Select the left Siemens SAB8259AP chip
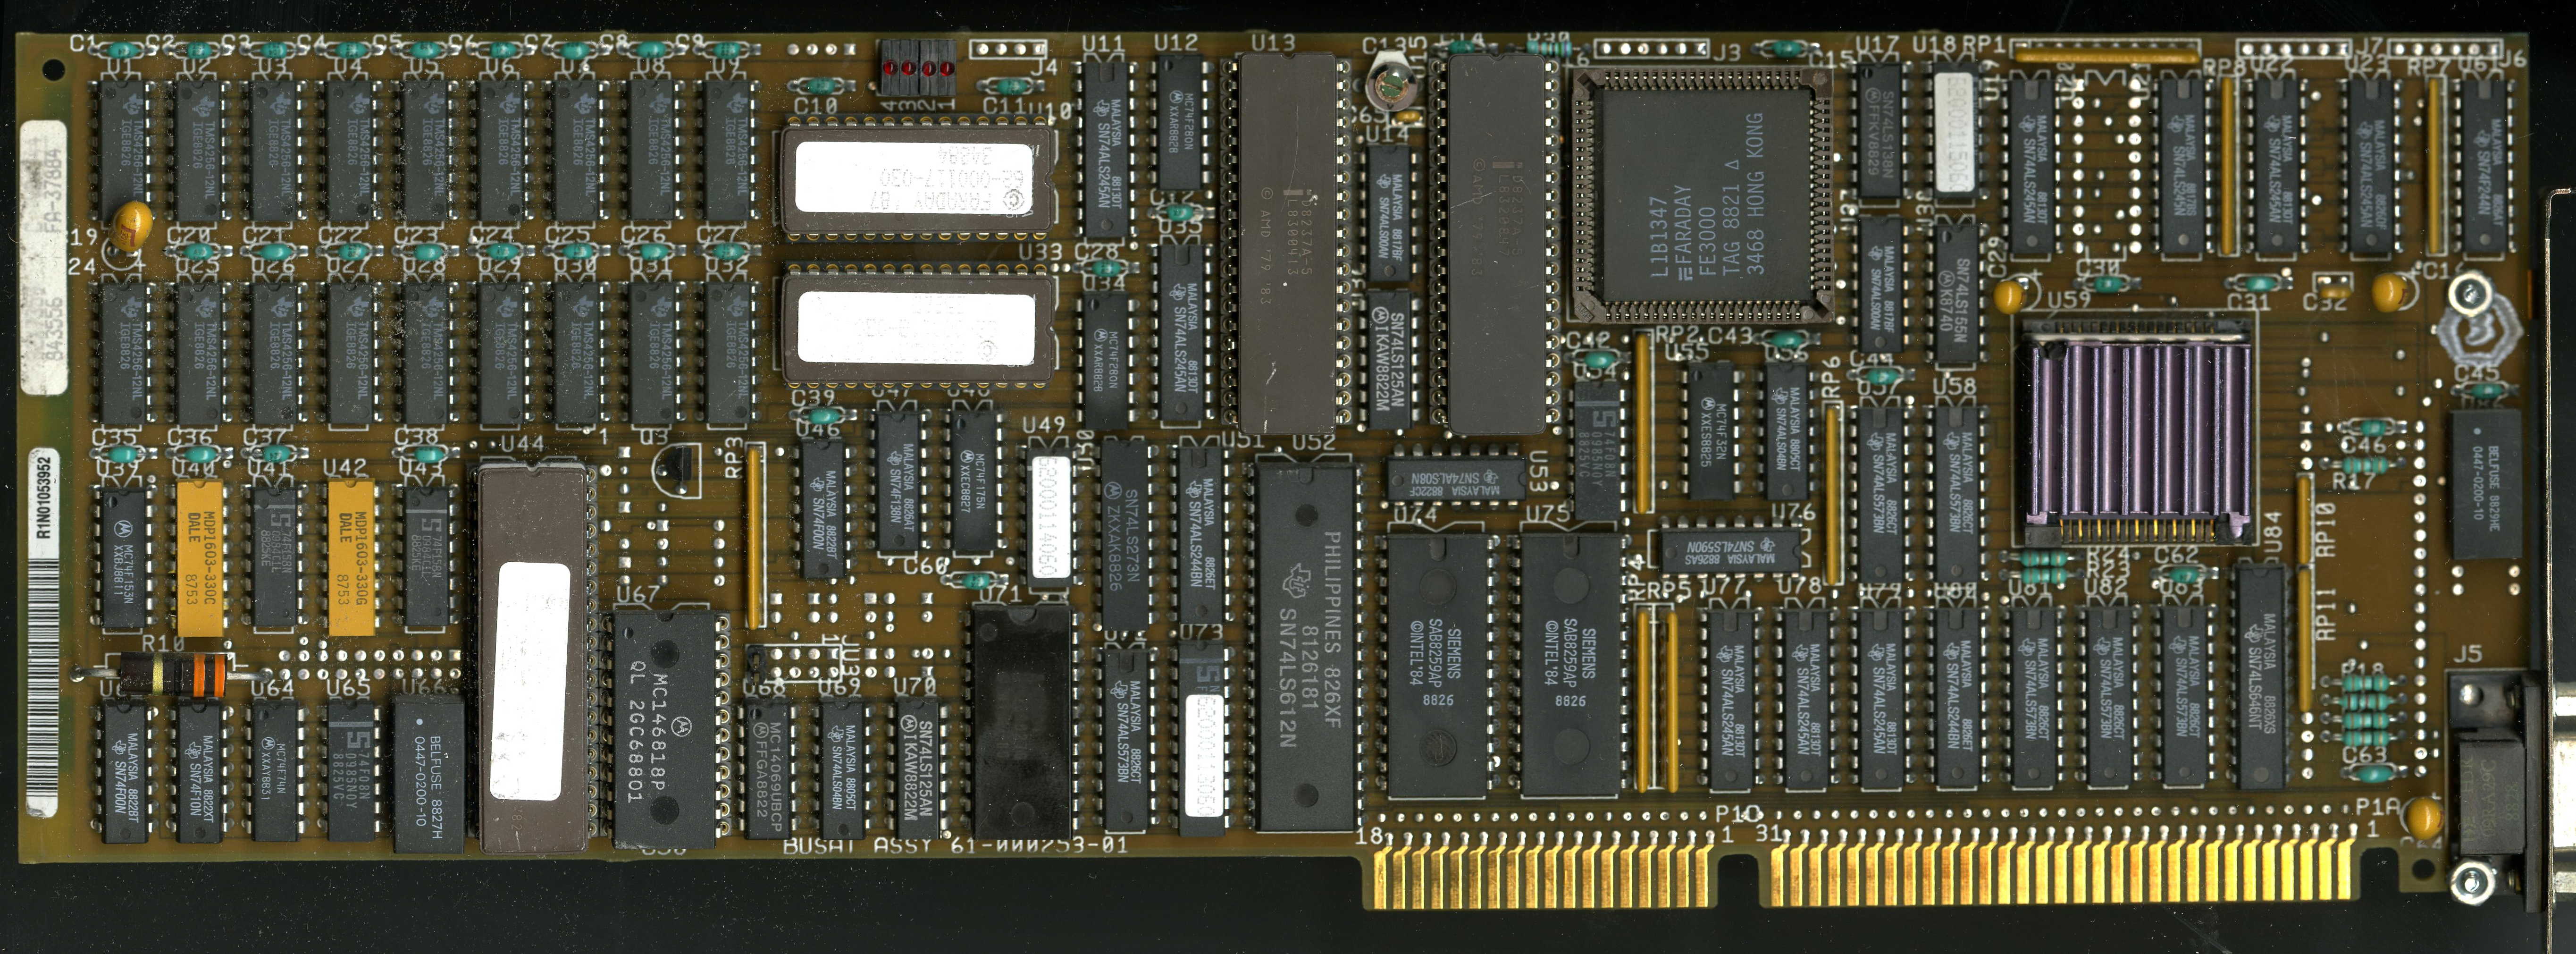The height and width of the screenshot is (954, 2576). tap(1439, 665)
